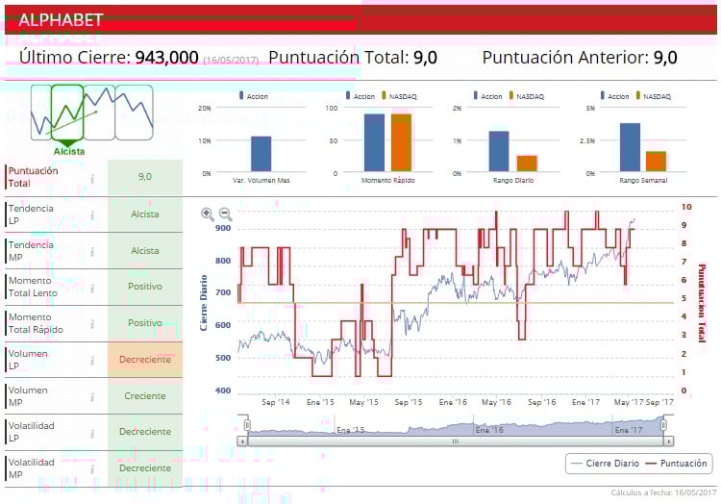Click blue bar in Var. Volumen Mes chart
Viewport: 721px width, 504px height.
click(x=261, y=154)
